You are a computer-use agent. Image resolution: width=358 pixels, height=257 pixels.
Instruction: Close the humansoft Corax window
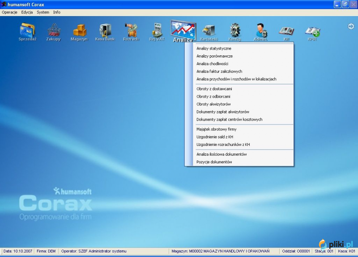tap(354, 4)
